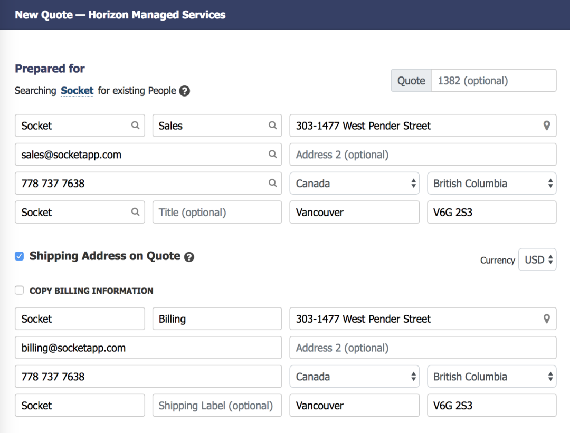
Task: Click Quote label button beside number field
Action: [x=411, y=81]
